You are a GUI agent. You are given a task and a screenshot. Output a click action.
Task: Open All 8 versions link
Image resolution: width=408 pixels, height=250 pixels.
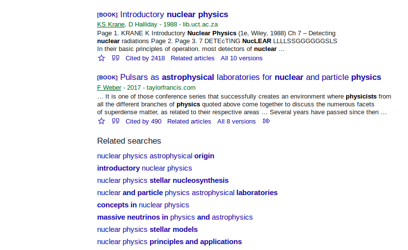(x=236, y=122)
